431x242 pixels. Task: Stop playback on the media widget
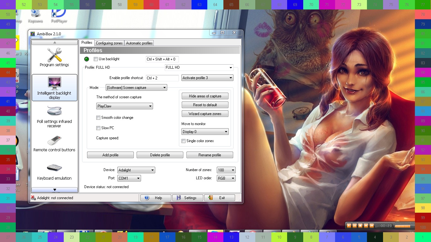pos(360,226)
